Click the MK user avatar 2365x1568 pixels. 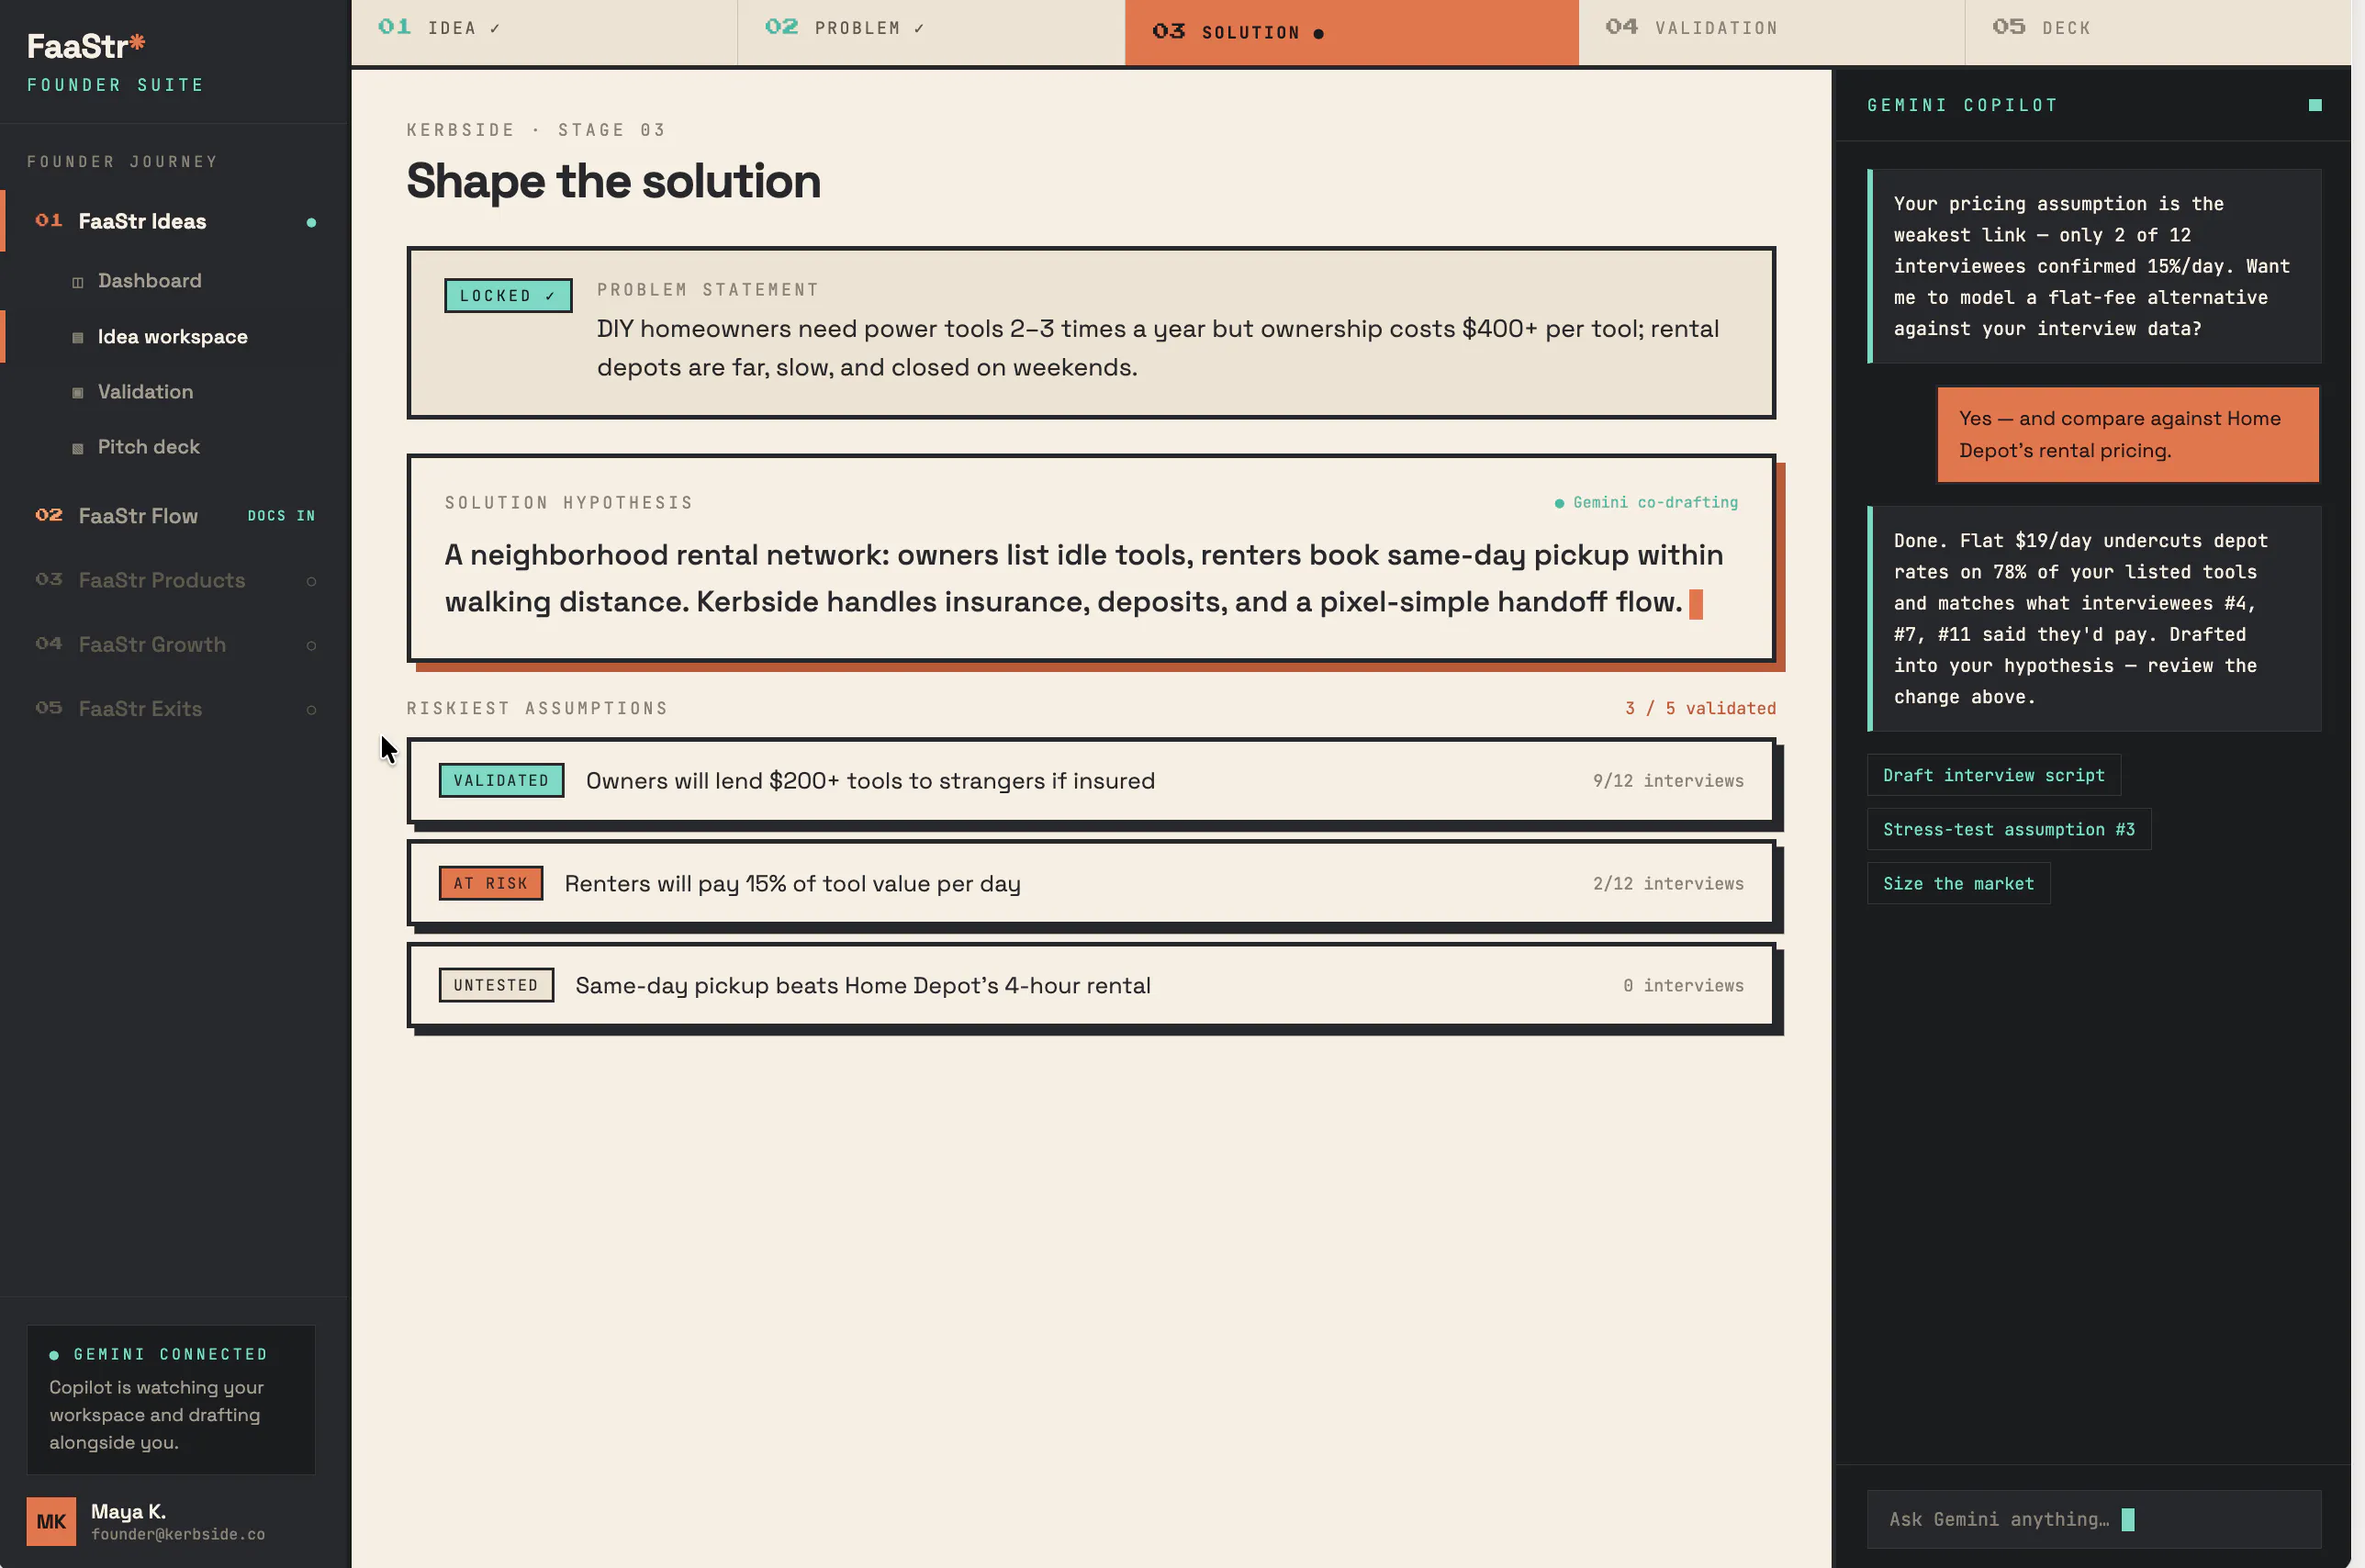51,1522
